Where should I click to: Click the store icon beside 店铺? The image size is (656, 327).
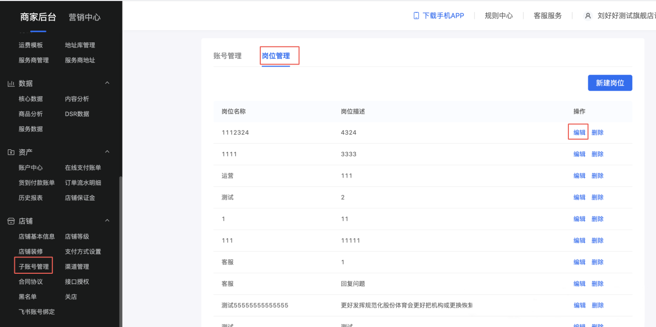[x=11, y=221]
